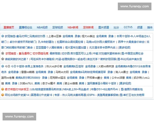Screen dimensions: 154x123
Task: Click the soccer ball icon beside 谁能笑傲欧洲之巅
Action: point(3,59)
